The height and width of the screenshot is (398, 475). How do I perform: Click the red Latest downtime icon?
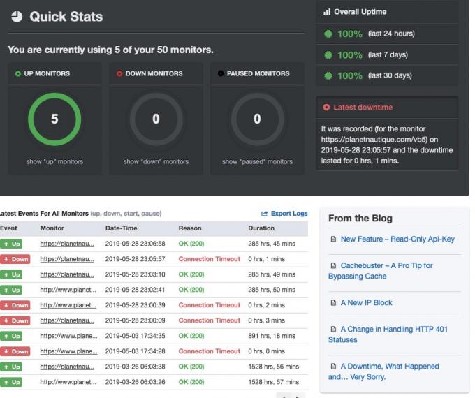click(326, 109)
